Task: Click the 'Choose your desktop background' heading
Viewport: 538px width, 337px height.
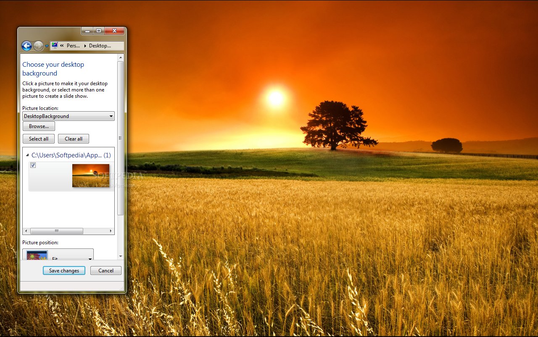Action: click(x=53, y=69)
